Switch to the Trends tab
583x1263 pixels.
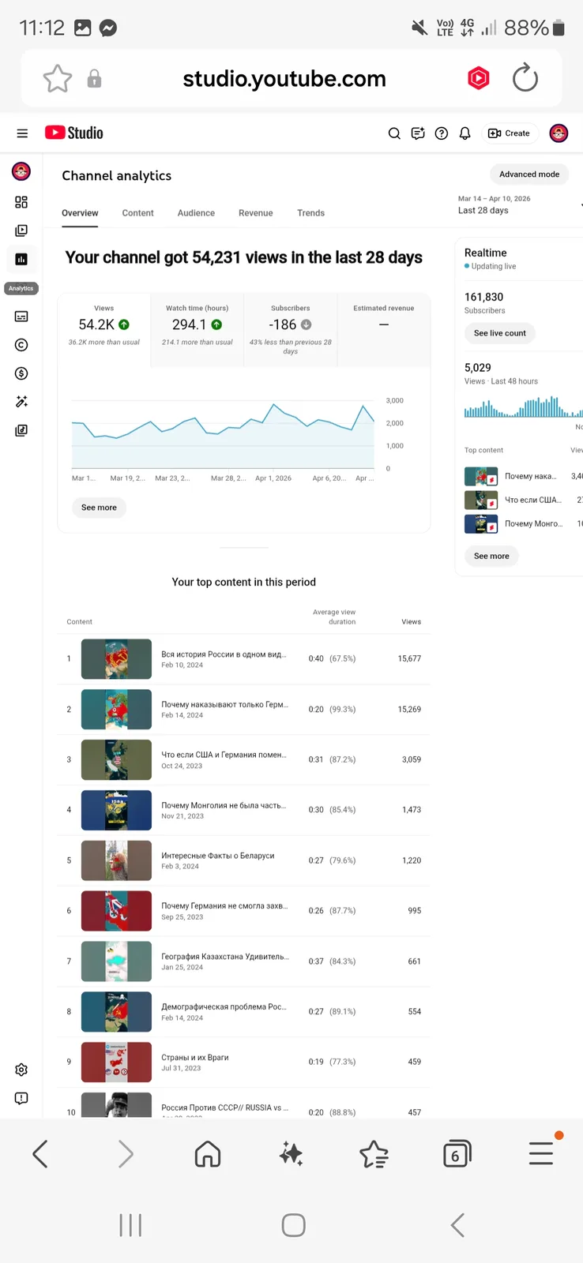pyautogui.click(x=310, y=213)
